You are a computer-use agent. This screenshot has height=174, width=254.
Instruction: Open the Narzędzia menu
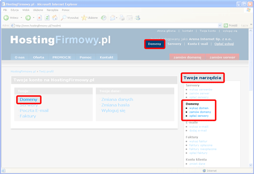53,10
